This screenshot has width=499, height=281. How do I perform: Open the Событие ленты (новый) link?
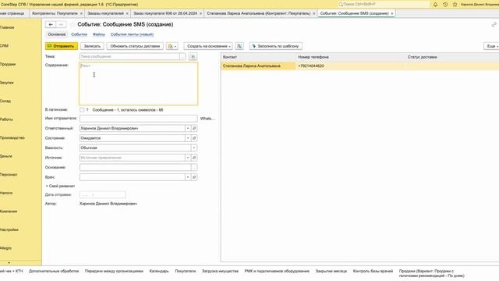tap(132, 34)
